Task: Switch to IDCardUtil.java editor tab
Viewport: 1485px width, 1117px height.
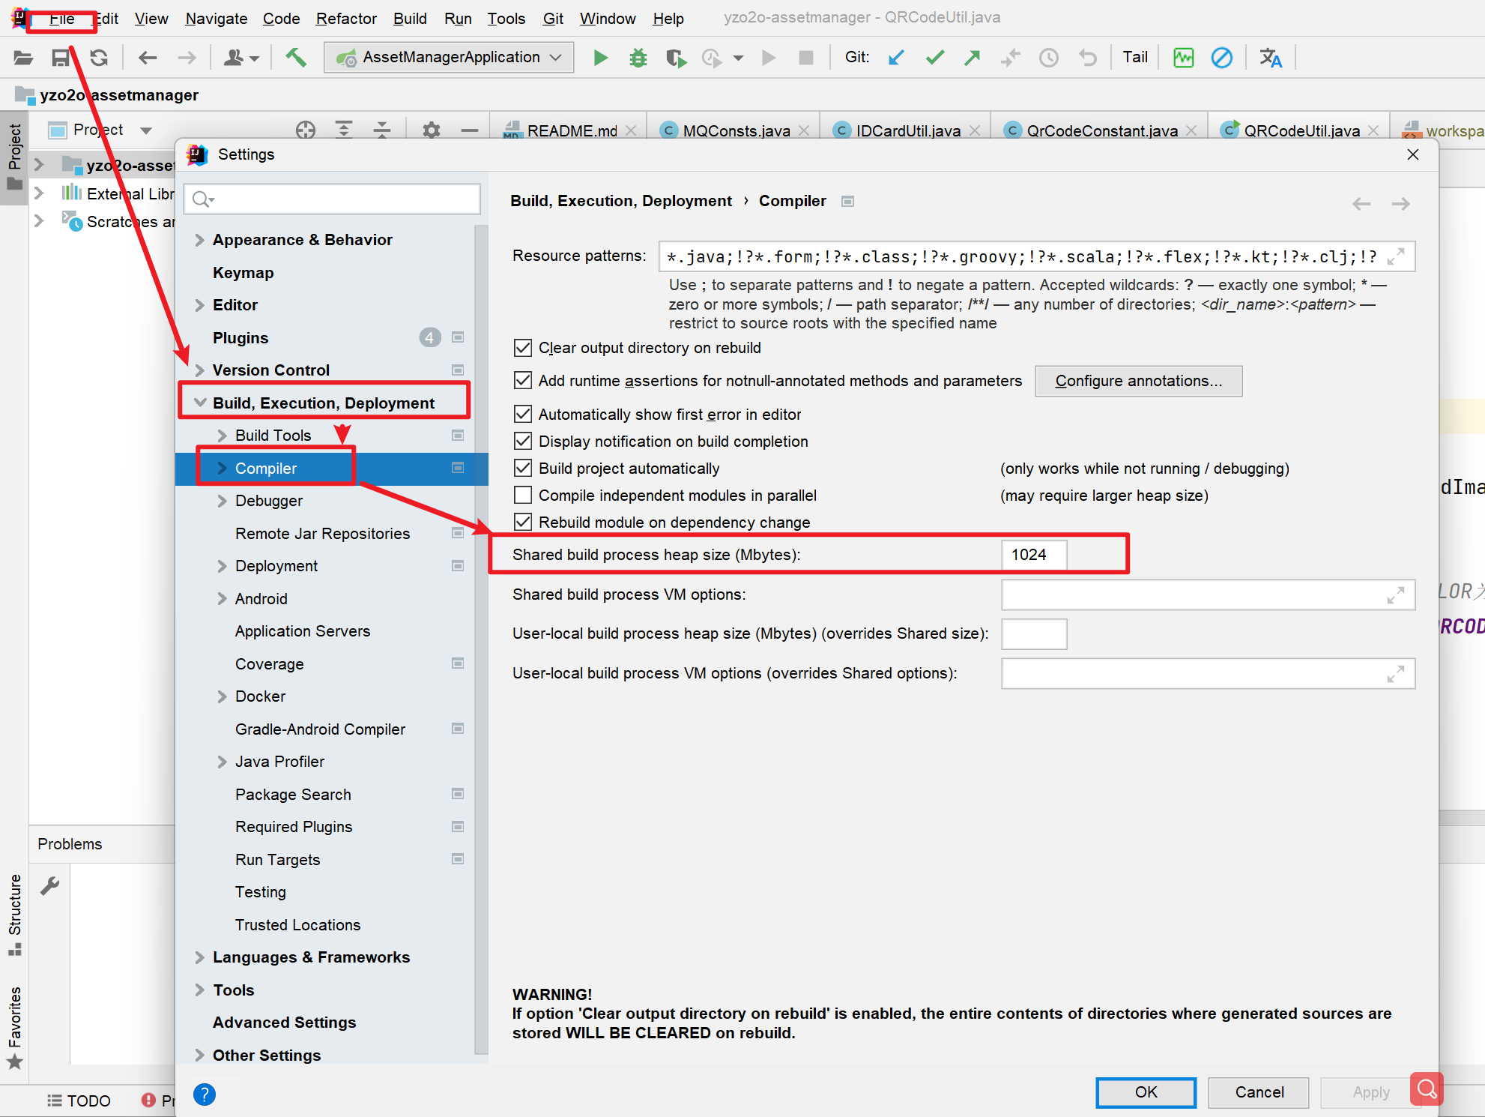Action: [x=907, y=130]
